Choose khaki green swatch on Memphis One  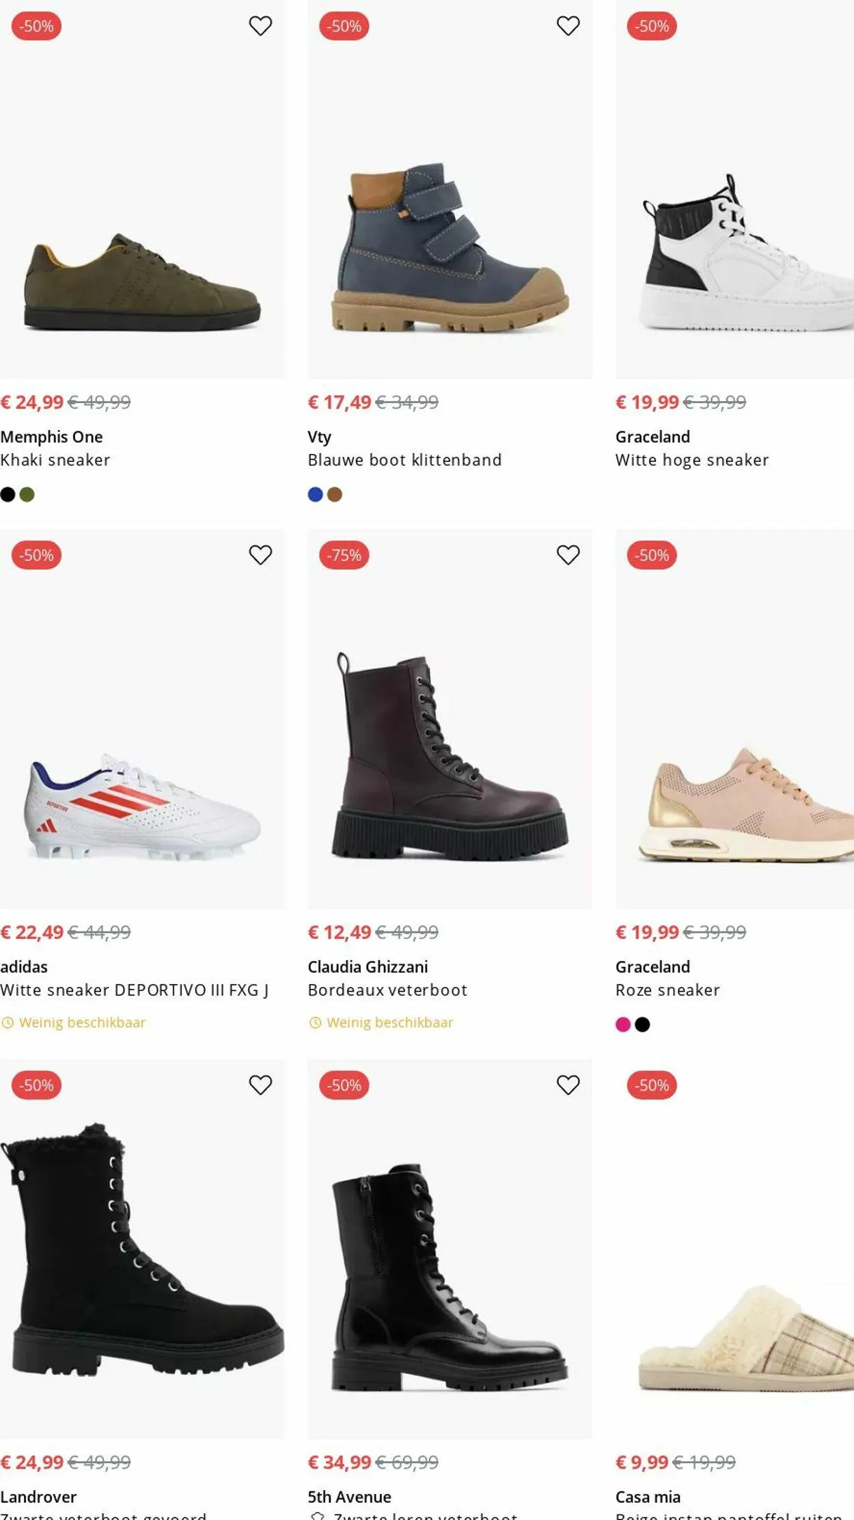(27, 495)
